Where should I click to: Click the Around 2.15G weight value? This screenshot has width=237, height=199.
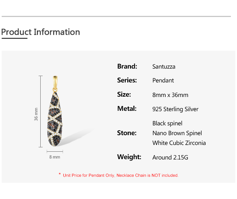pos(170,157)
